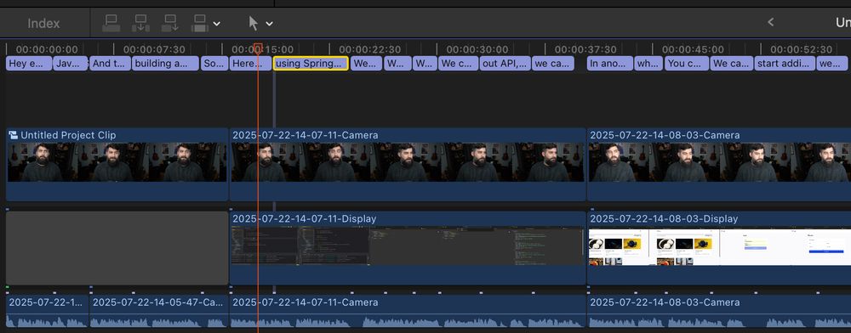
Task: Click ruler timecode 00:00:07:30
Action: (x=154, y=49)
